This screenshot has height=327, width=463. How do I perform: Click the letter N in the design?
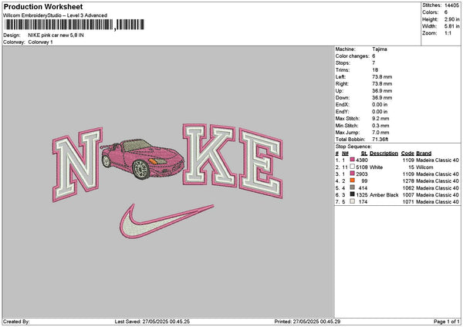(x=78, y=161)
